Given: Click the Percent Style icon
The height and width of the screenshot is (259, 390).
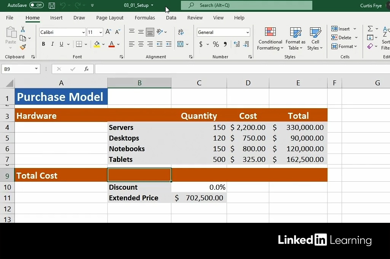Looking at the screenshot, I should click(x=216, y=45).
